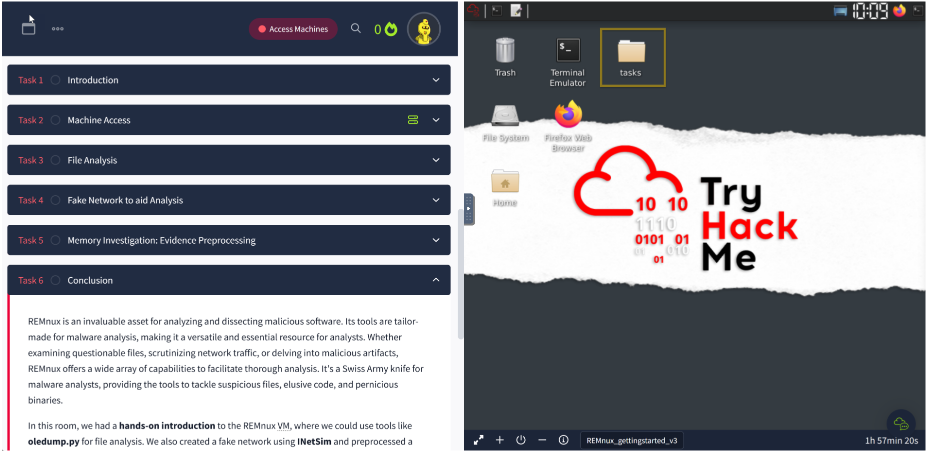Toggle fullscreen for the VM view
This screenshot has width=930, height=454.
coord(479,440)
